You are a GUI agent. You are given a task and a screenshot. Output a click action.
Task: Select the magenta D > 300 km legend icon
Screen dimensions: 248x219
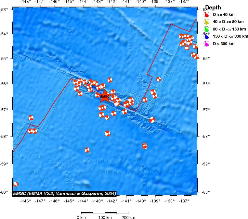click(x=206, y=43)
